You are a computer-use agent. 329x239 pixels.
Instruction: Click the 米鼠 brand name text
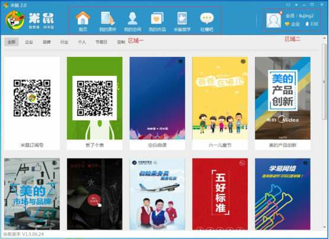41,18
